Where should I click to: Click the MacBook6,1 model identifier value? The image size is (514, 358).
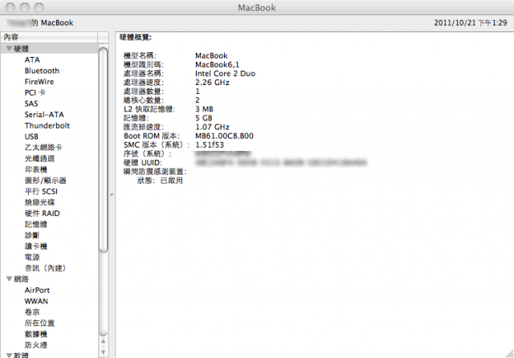click(x=218, y=64)
